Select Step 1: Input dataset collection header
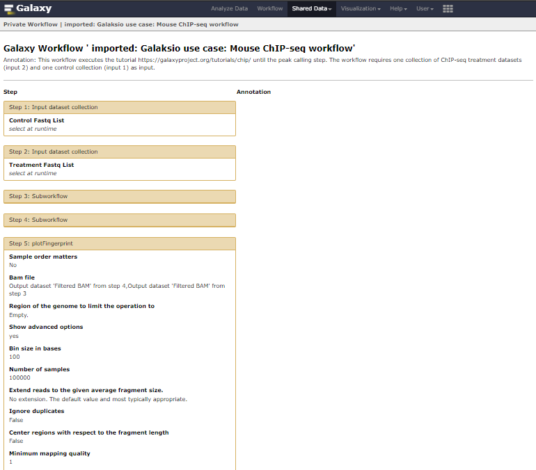The height and width of the screenshot is (470, 536). 120,107
